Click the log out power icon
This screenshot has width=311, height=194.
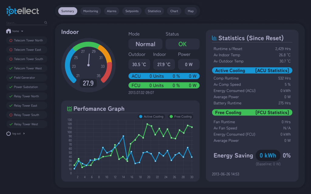(x=9, y=133)
